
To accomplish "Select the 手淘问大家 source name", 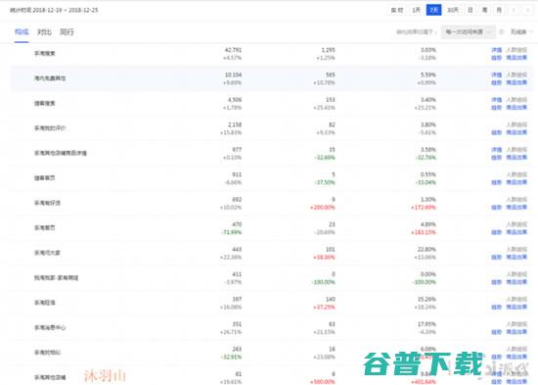I will (x=47, y=253).
